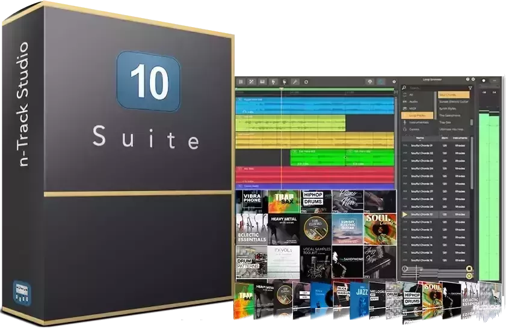The width and height of the screenshot is (506, 328).
Task: Click the green level meter fader
Action: click(x=489, y=196)
